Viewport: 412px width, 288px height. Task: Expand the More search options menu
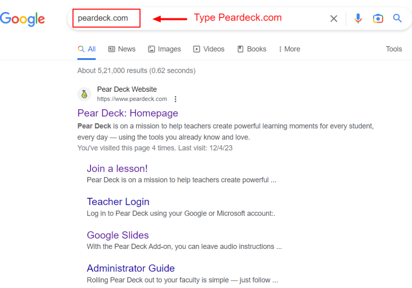tap(289, 49)
